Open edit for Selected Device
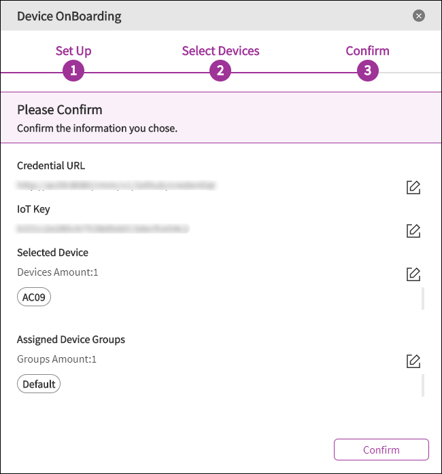This screenshot has width=442, height=474. click(413, 274)
